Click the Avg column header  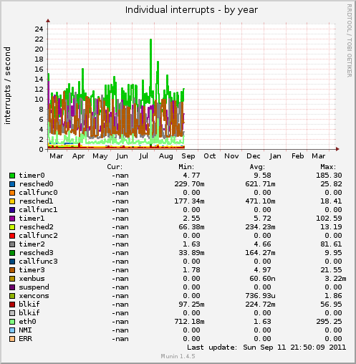[x=257, y=167]
